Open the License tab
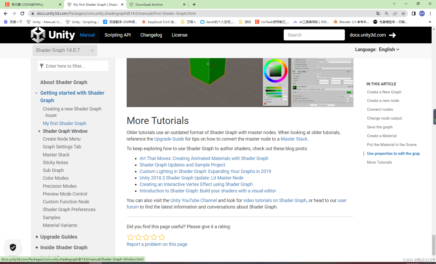Screen dimensions: 436x264 coord(179,35)
